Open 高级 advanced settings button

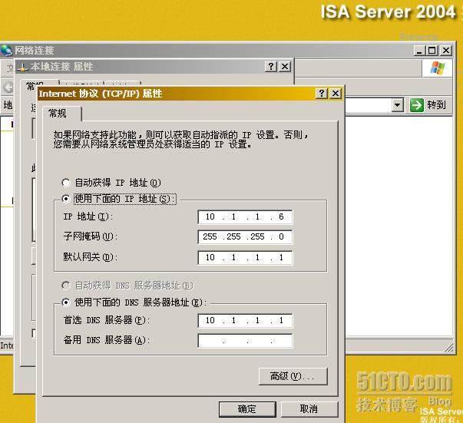click(x=293, y=376)
